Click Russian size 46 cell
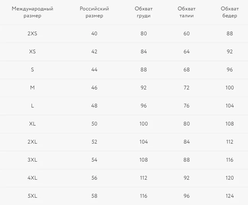The width and height of the screenshot is (248, 205). coord(94,88)
